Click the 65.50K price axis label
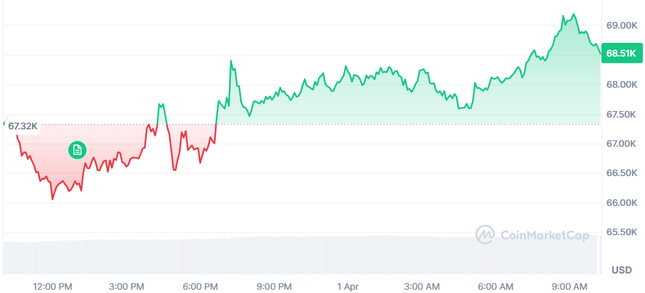This screenshot has height=293, width=645. [x=622, y=232]
